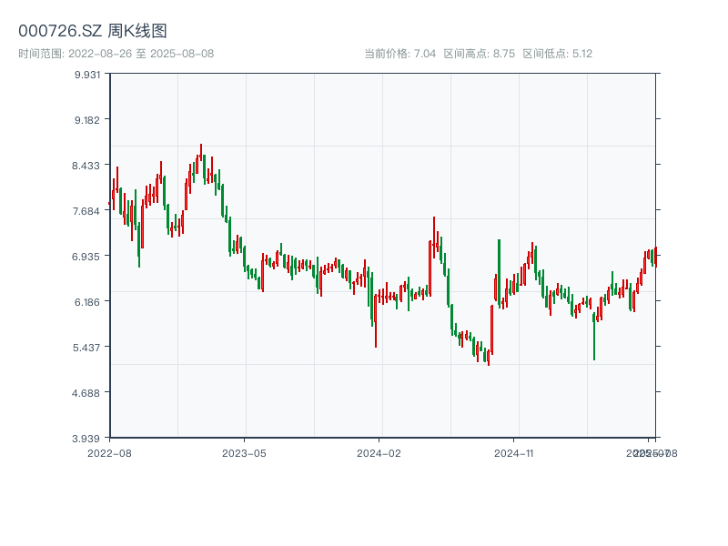728x546 pixels.
Task: Select the 当前价格 7.04 label
Action: click(x=400, y=54)
